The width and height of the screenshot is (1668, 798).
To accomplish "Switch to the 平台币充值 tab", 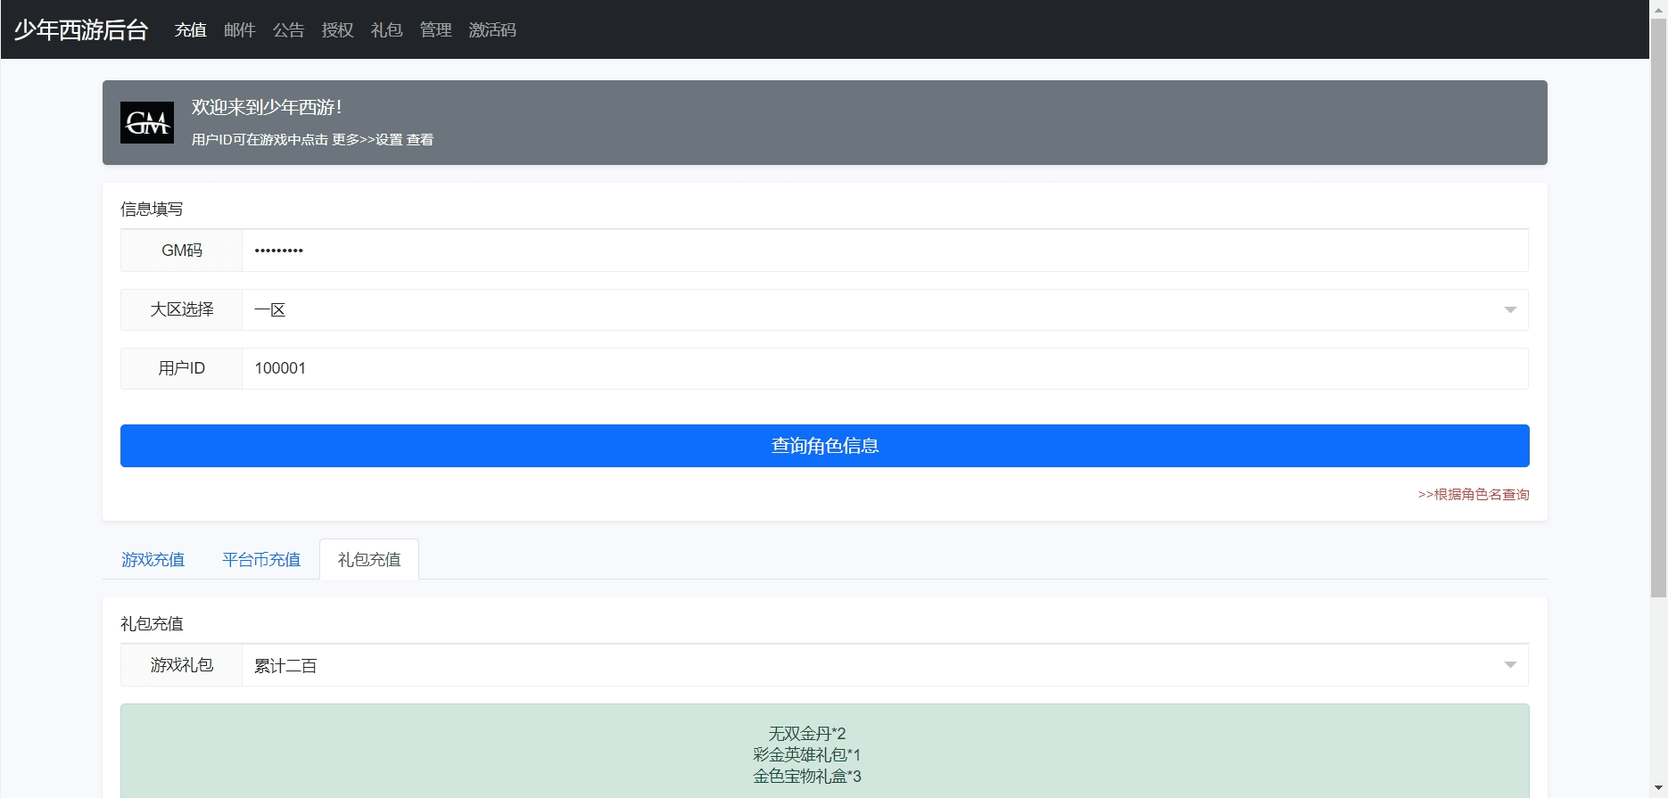I will [x=261, y=559].
